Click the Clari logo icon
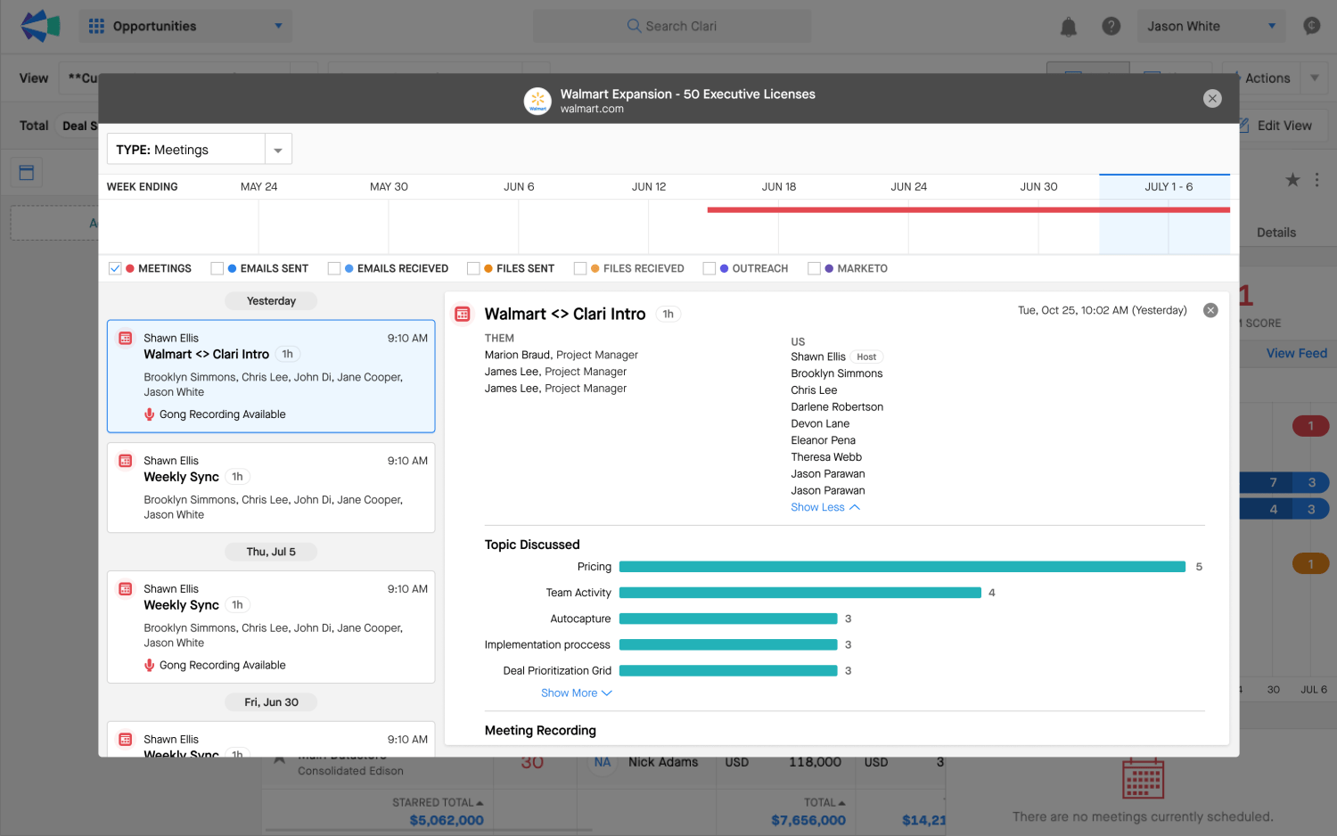 point(40,26)
